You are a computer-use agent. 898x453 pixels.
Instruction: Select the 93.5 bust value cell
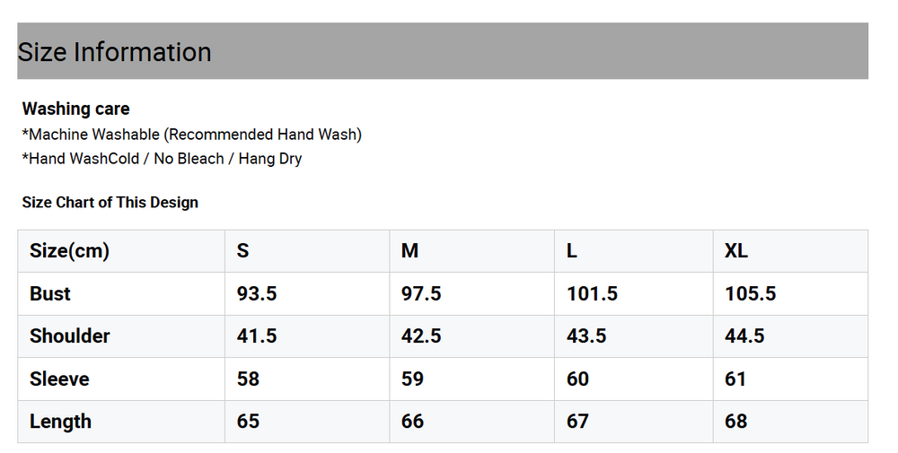coord(307,293)
